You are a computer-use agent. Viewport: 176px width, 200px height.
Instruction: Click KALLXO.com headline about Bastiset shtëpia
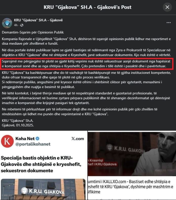131,187
